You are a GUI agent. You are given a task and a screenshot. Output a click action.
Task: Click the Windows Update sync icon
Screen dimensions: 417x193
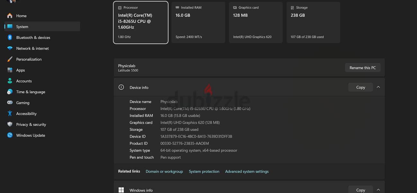pyautogui.click(x=10, y=135)
